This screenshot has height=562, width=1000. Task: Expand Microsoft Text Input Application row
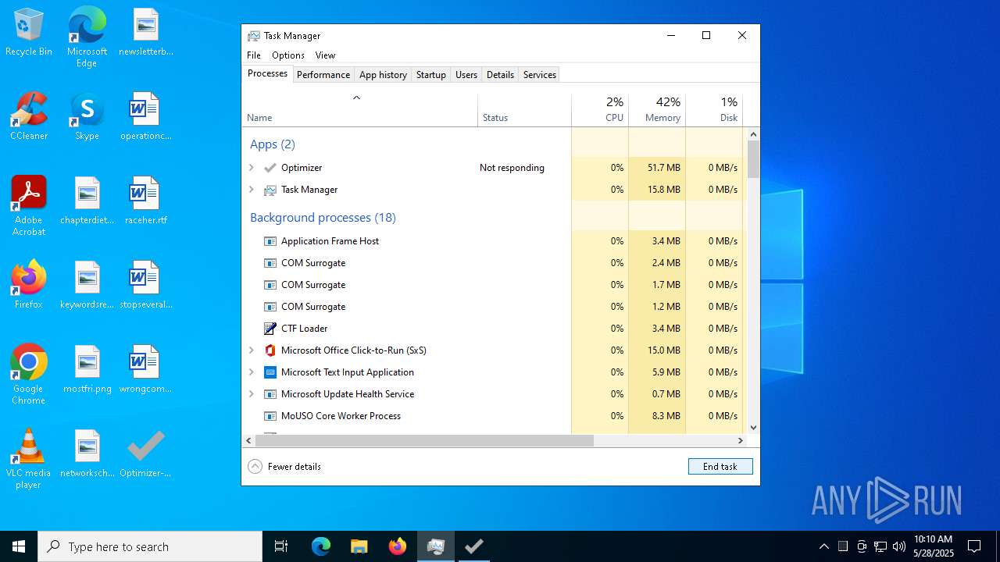[x=252, y=372]
